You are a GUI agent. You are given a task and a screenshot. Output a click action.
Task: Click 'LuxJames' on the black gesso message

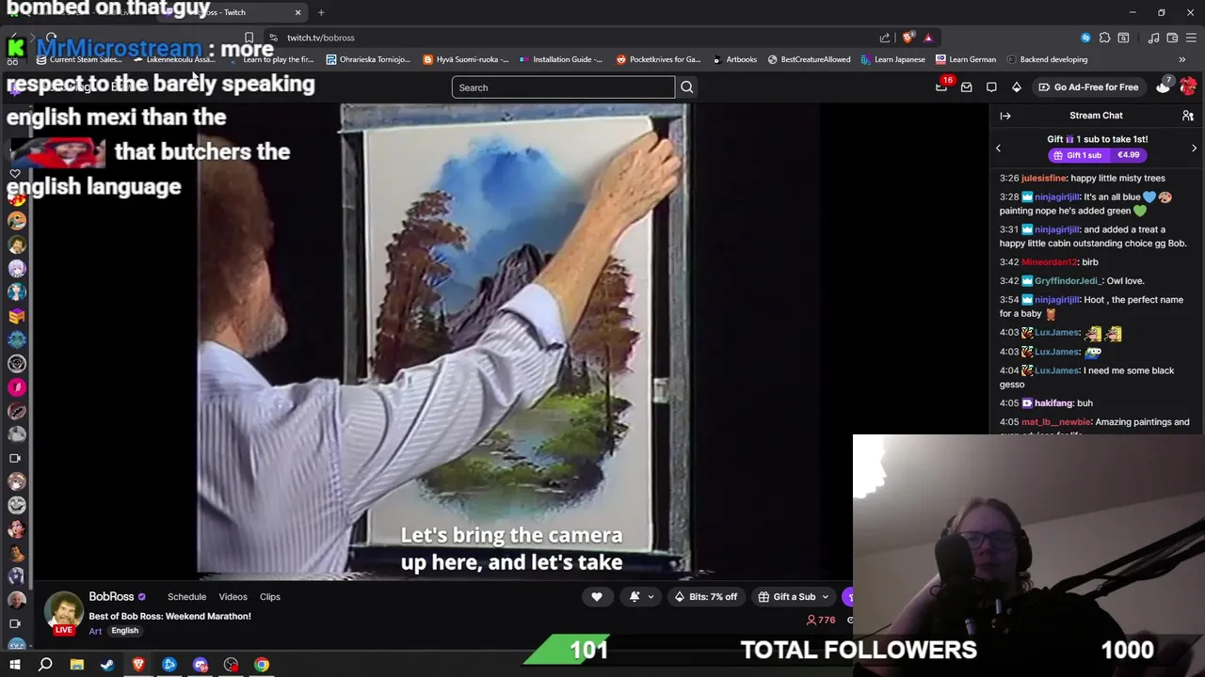pyautogui.click(x=1056, y=370)
